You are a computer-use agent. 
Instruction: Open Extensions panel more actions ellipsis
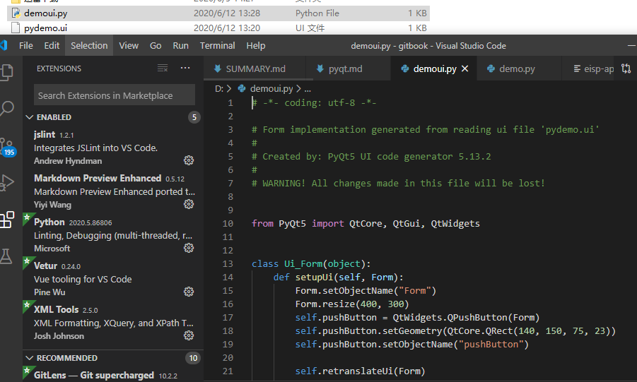tap(185, 68)
